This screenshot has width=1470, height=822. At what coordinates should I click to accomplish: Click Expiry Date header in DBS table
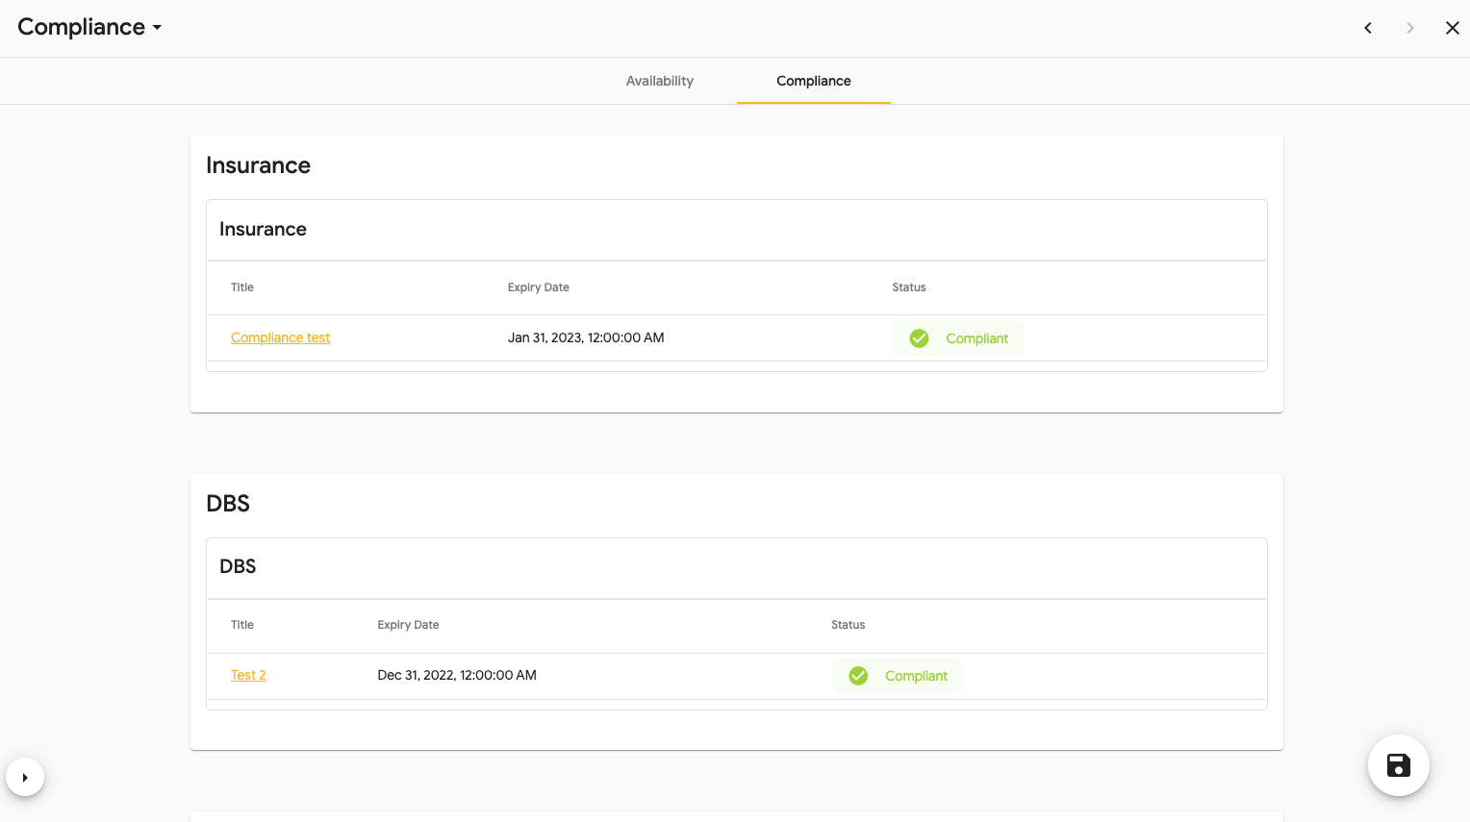[408, 625]
